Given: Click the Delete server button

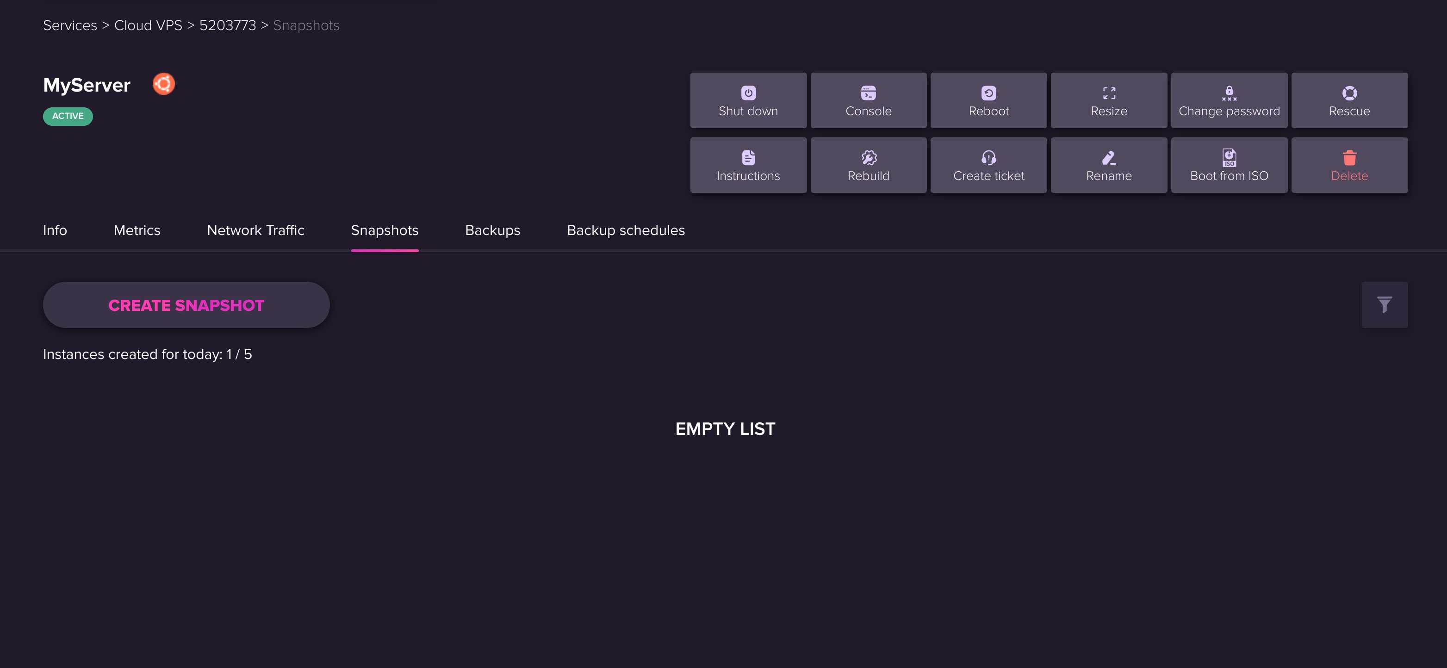Looking at the screenshot, I should 1349,165.
